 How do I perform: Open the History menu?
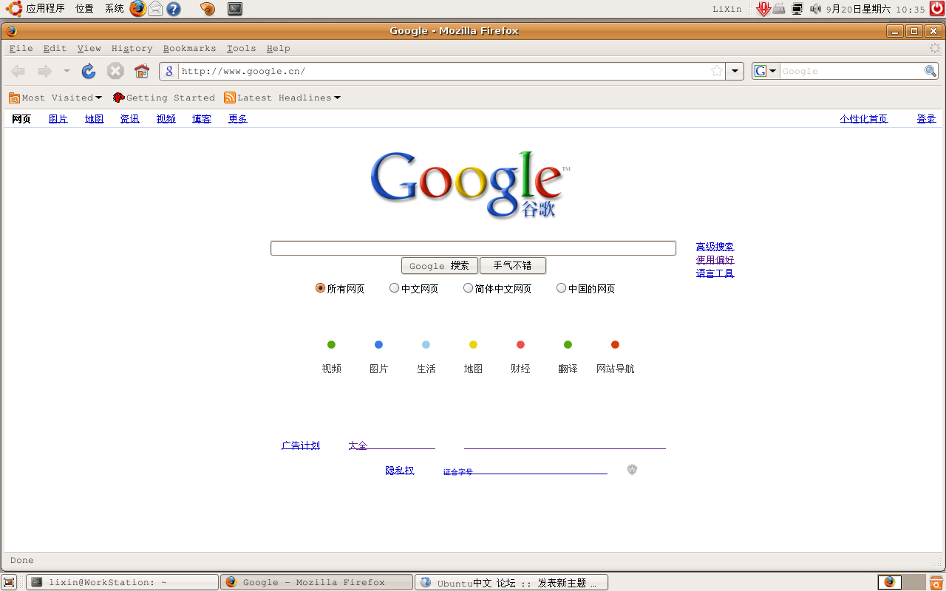click(x=132, y=48)
